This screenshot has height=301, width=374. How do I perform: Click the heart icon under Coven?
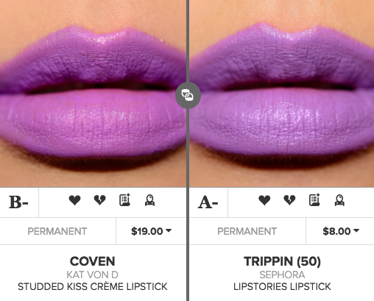pyautogui.click(x=74, y=200)
